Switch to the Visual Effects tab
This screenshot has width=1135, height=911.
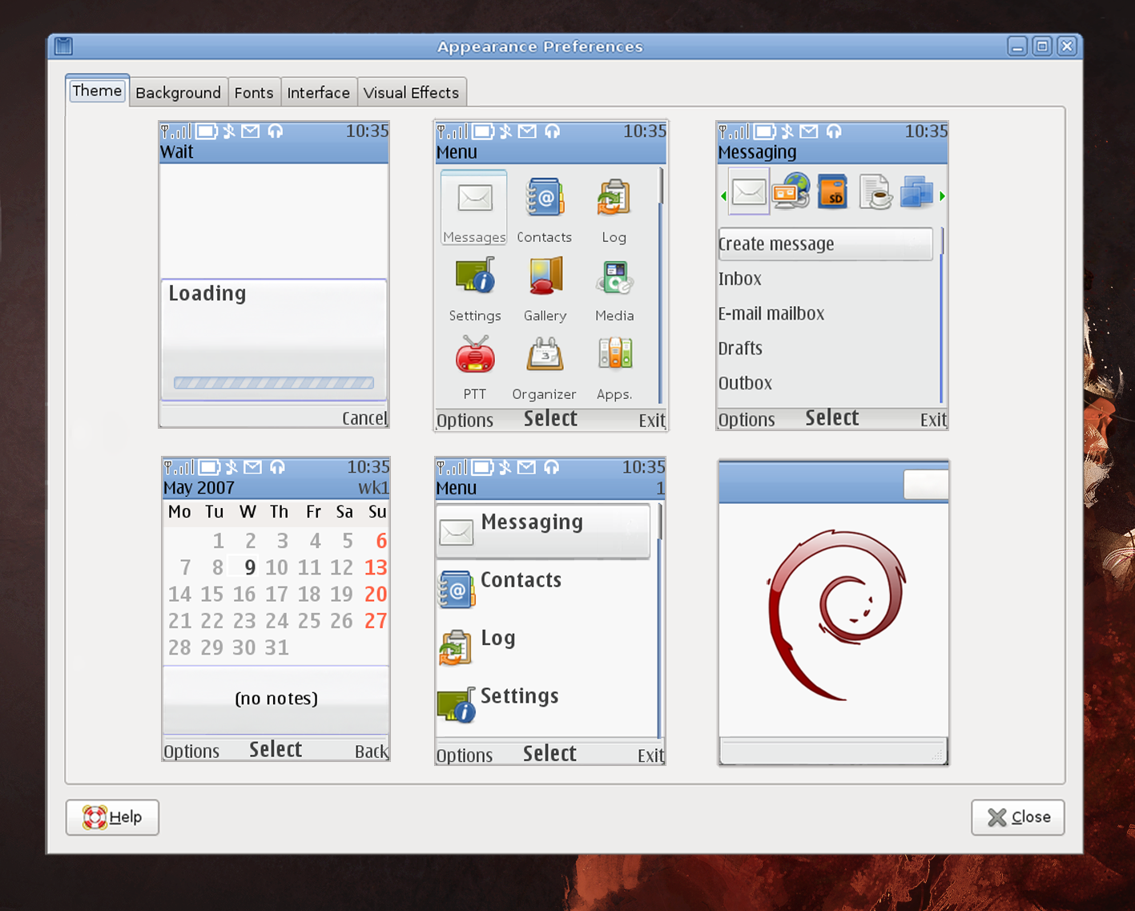(412, 91)
